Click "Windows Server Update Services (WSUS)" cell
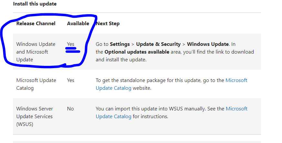This screenshot has width=282, height=143. (x=35, y=117)
